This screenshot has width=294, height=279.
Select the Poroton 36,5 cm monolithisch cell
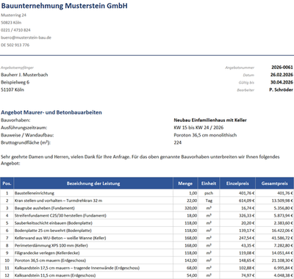[205, 135]
